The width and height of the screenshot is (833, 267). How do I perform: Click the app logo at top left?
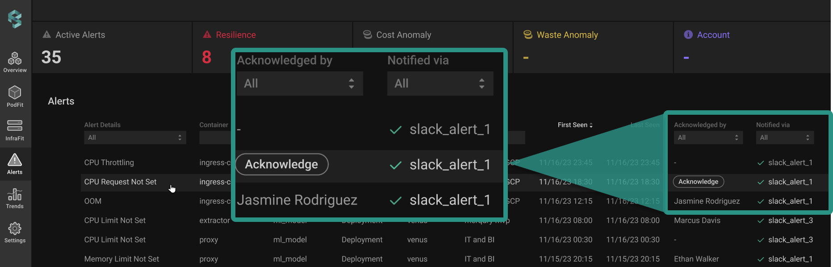pyautogui.click(x=15, y=19)
